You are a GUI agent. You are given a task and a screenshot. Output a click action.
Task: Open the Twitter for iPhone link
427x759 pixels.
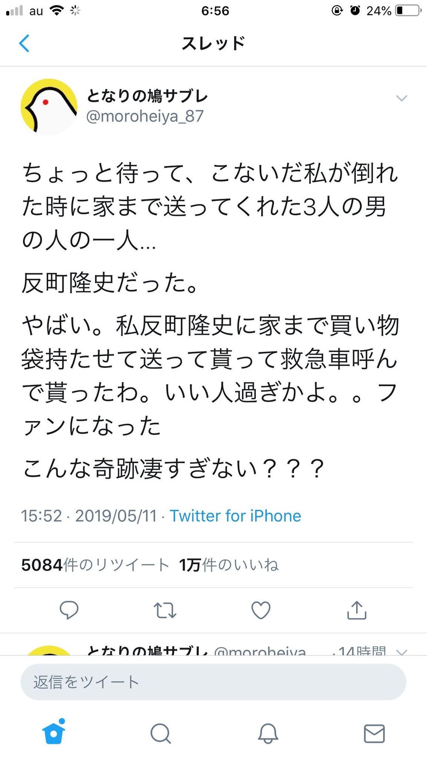(235, 516)
